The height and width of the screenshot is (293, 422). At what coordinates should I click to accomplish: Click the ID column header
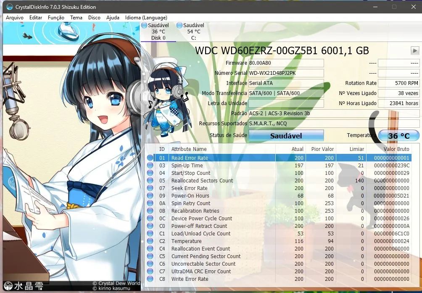tap(162, 149)
